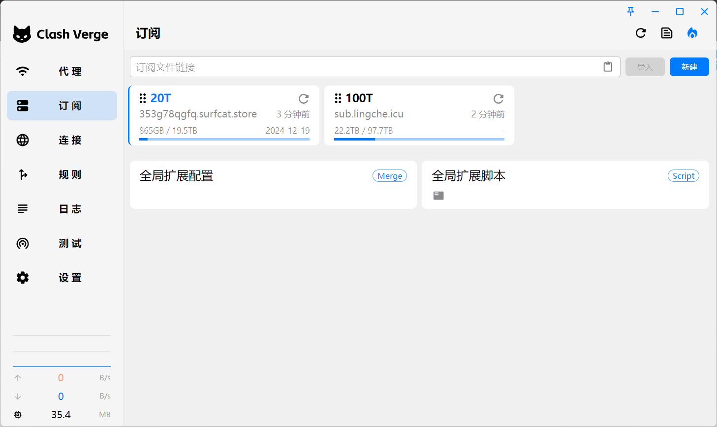
Task: Minimize the Clash Verge window
Action: coord(655,11)
